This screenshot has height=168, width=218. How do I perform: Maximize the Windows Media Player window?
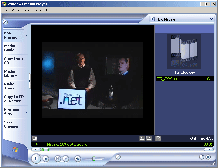pyautogui.click(x=208, y=4)
